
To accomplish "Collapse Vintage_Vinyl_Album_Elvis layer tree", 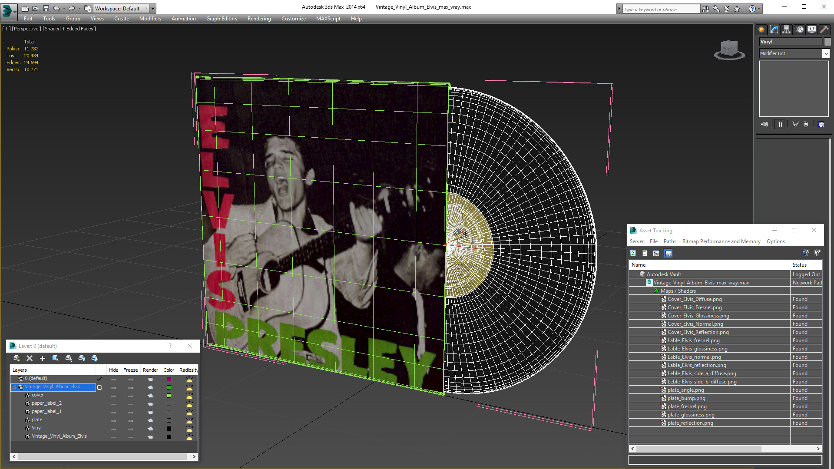I will (13, 387).
